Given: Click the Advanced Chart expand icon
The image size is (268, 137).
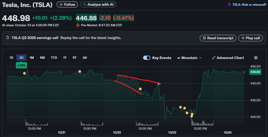Looking at the screenshot, I should [214, 58].
